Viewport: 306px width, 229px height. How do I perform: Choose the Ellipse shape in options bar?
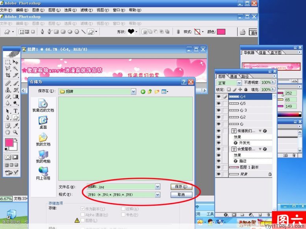[x=70, y=31]
